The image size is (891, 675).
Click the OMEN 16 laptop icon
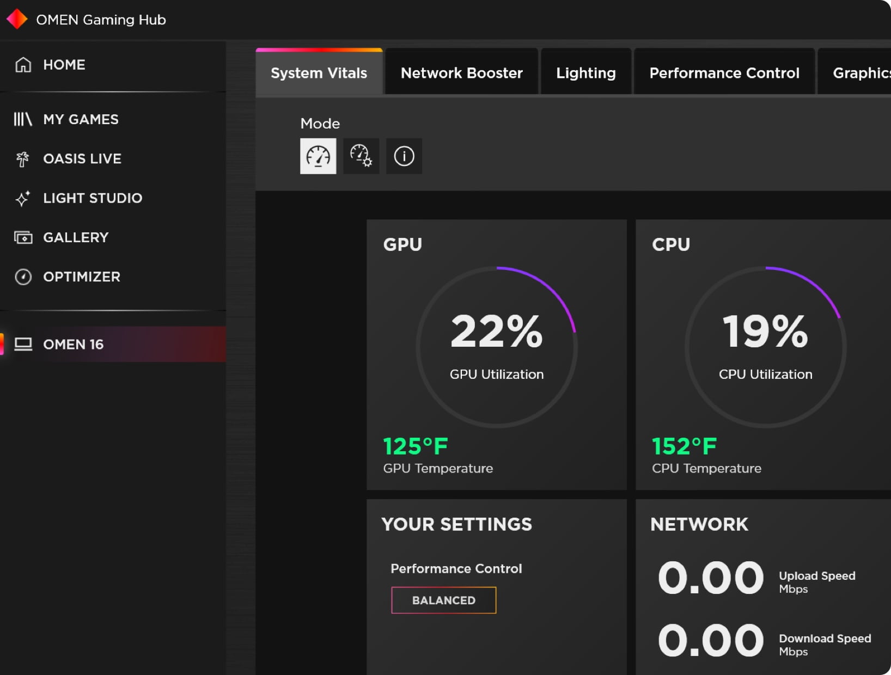click(x=23, y=344)
